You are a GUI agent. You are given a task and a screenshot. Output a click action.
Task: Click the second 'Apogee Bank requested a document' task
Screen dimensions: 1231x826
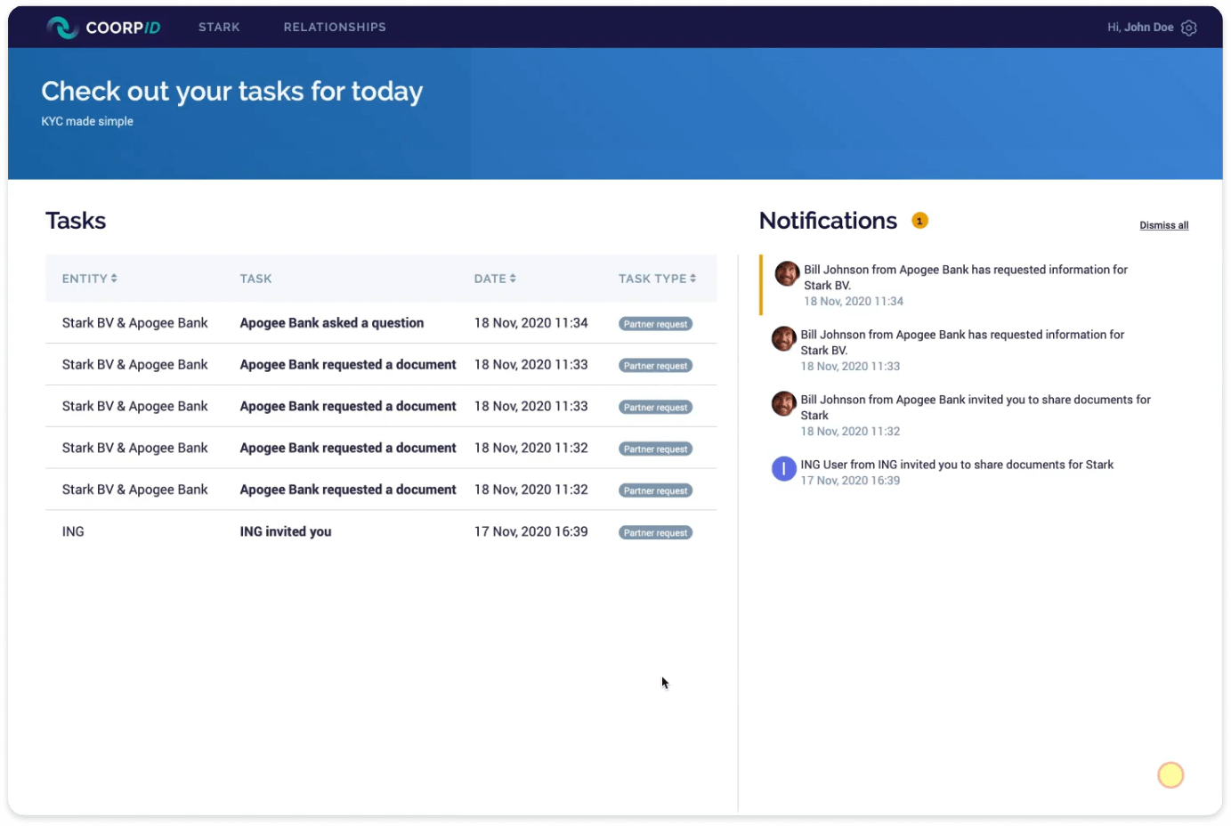pyautogui.click(x=347, y=406)
